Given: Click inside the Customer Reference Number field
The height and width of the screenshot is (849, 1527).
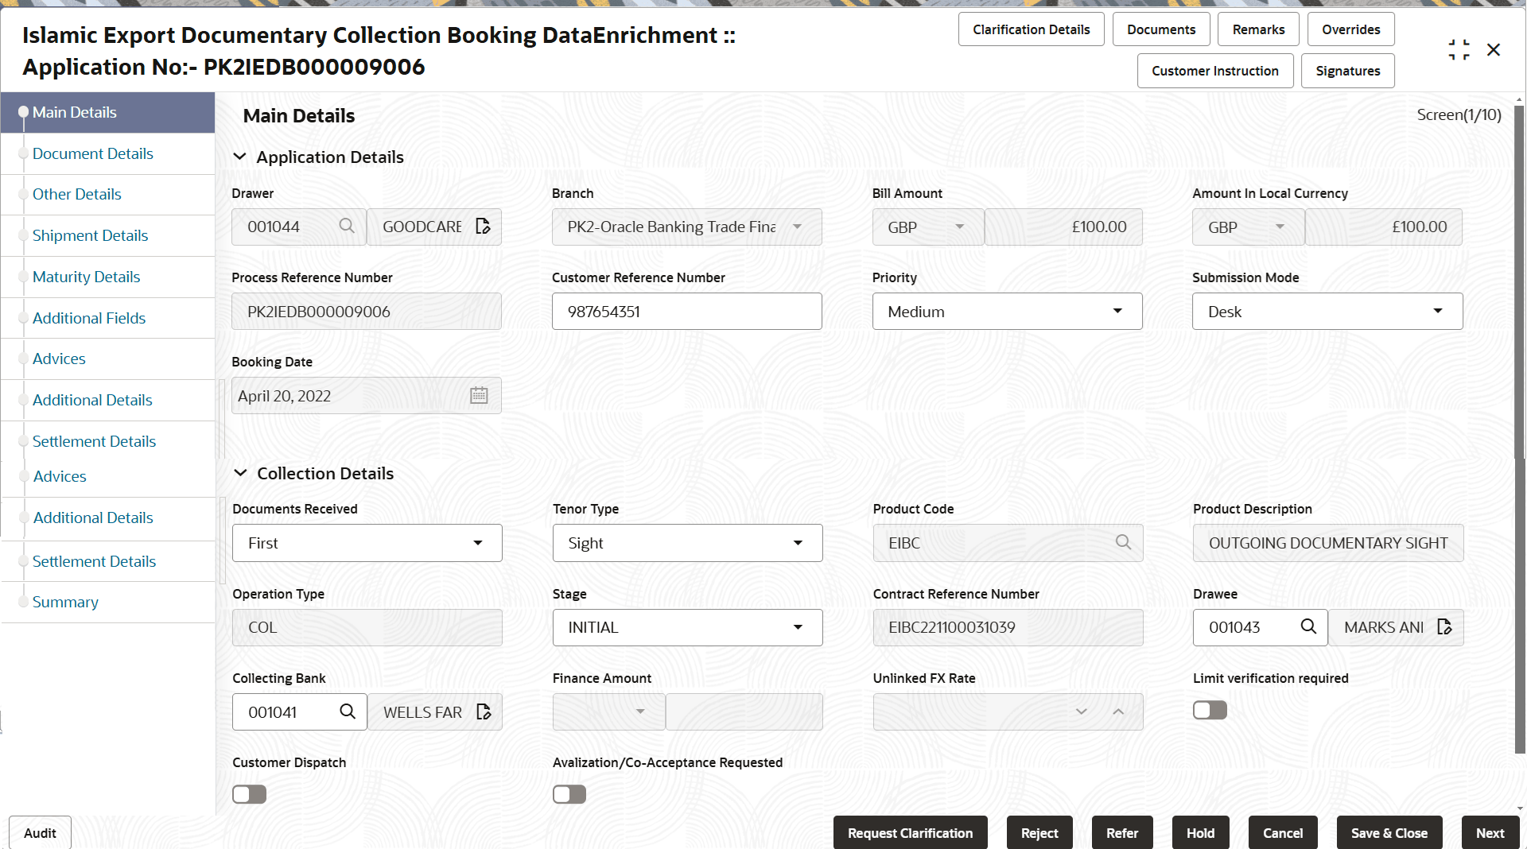Looking at the screenshot, I should click(686, 311).
